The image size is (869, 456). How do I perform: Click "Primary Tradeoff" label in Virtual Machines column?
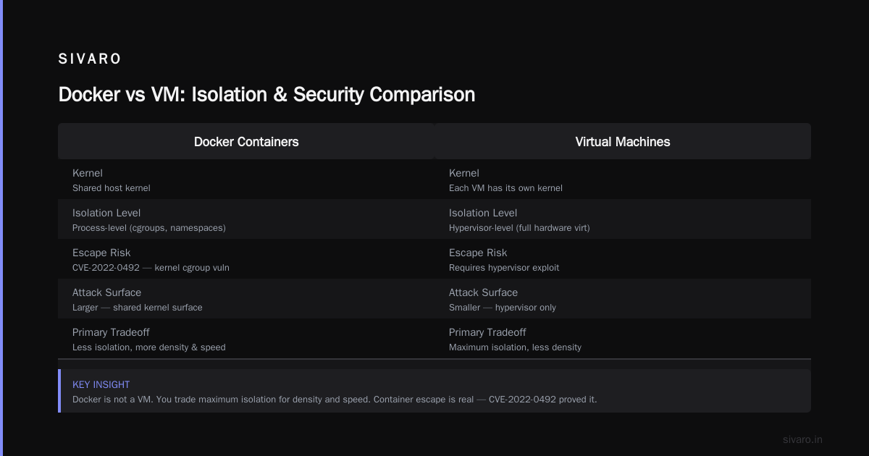(x=488, y=332)
